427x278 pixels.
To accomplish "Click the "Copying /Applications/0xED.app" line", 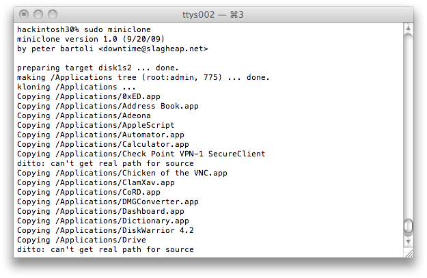I will 88,97.
